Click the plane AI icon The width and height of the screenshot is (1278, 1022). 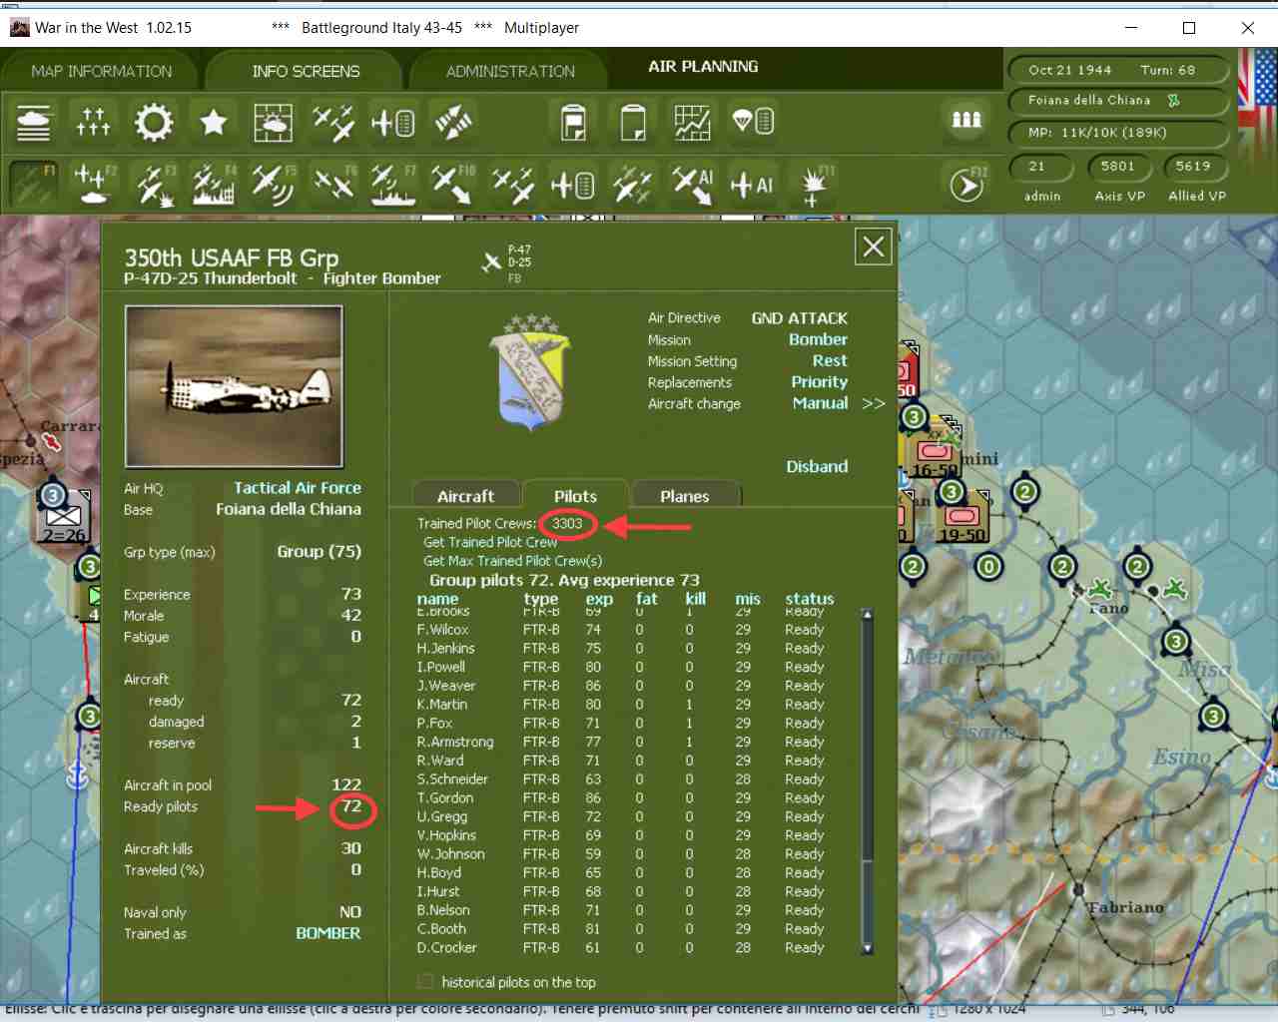(x=752, y=185)
